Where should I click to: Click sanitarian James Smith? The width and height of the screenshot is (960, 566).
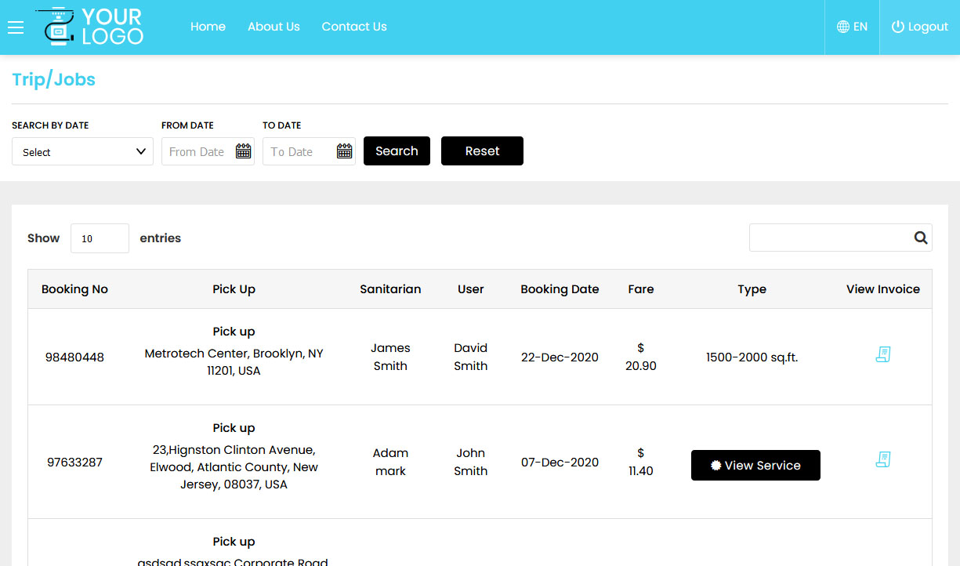click(x=390, y=357)
